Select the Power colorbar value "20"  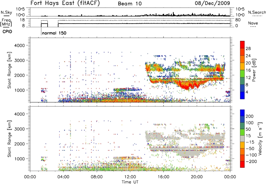pos(248,63)
